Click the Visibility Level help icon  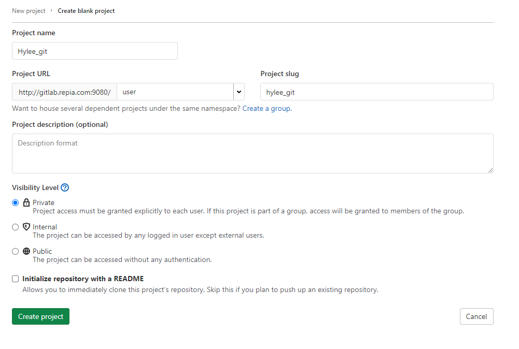pos(65,188)
